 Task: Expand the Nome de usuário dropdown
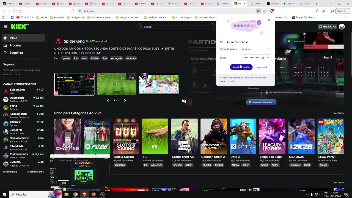[x=268, y=49]
